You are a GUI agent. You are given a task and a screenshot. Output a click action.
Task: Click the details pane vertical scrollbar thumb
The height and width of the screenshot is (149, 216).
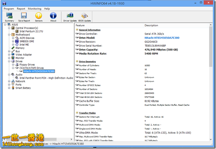click(x=211, y=47)
